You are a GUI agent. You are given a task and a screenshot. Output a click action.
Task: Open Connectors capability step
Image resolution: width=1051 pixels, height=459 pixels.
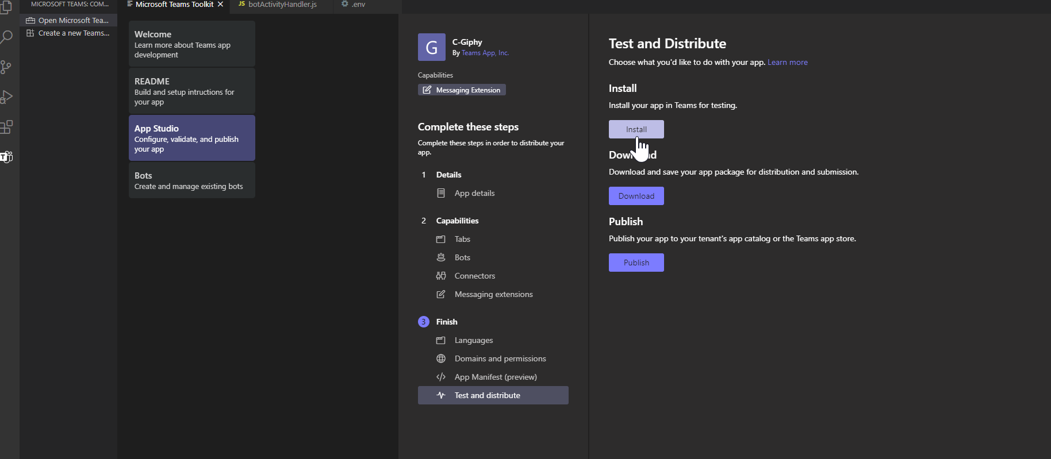493,276
